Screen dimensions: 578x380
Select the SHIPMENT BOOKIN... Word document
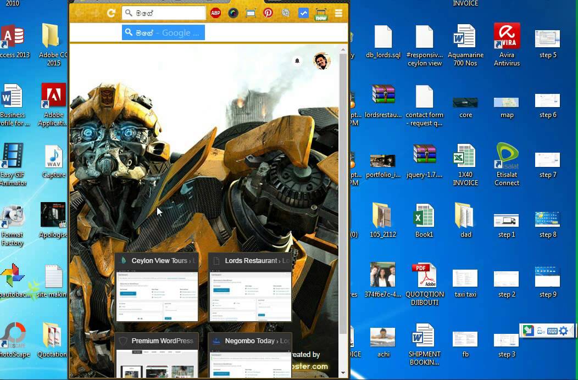click(x=424, y=345)
